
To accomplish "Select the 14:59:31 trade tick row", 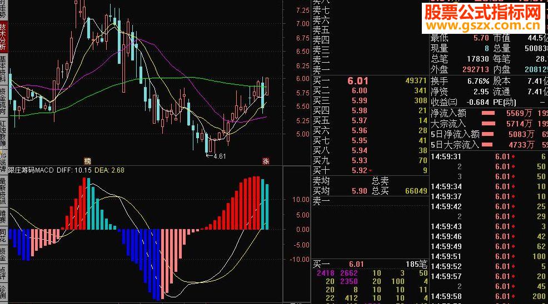I will click(489, 156).
